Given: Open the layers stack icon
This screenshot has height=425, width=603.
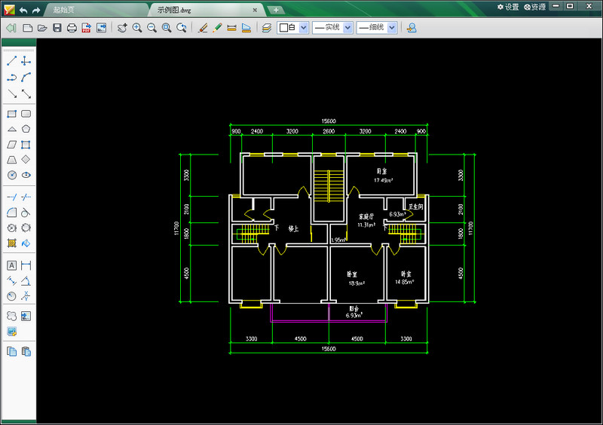Looking at the screenshot, I should [x=267, y=28].
